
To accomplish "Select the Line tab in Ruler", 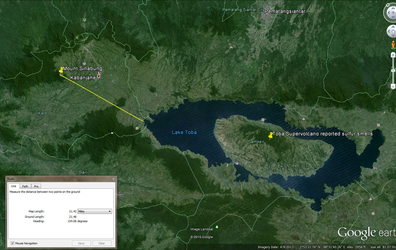I will click(14, 186).
